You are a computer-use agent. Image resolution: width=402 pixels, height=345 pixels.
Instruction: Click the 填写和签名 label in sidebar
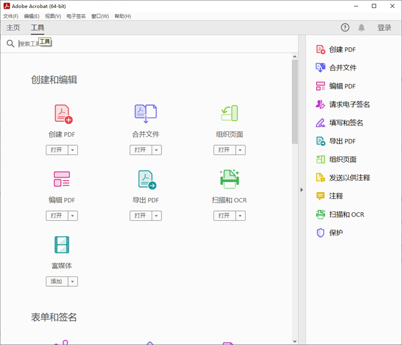pos(346,123)
